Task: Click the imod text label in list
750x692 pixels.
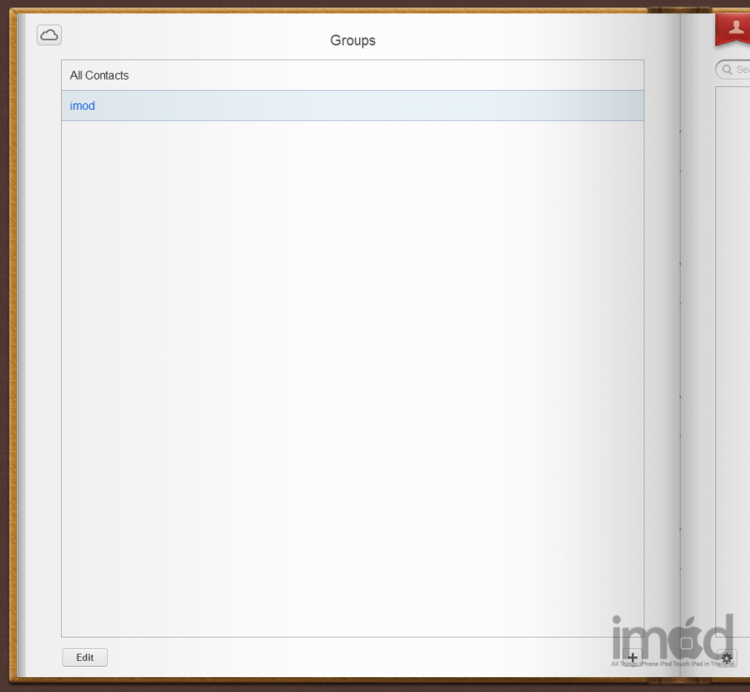Action: 82,106
